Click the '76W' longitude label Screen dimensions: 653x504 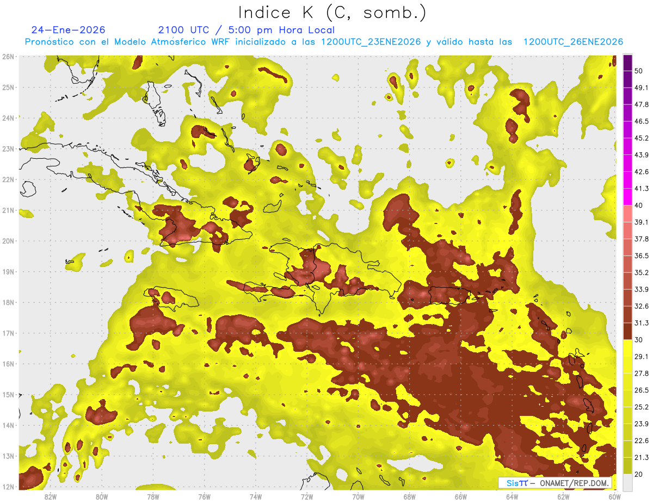(205, 497)
